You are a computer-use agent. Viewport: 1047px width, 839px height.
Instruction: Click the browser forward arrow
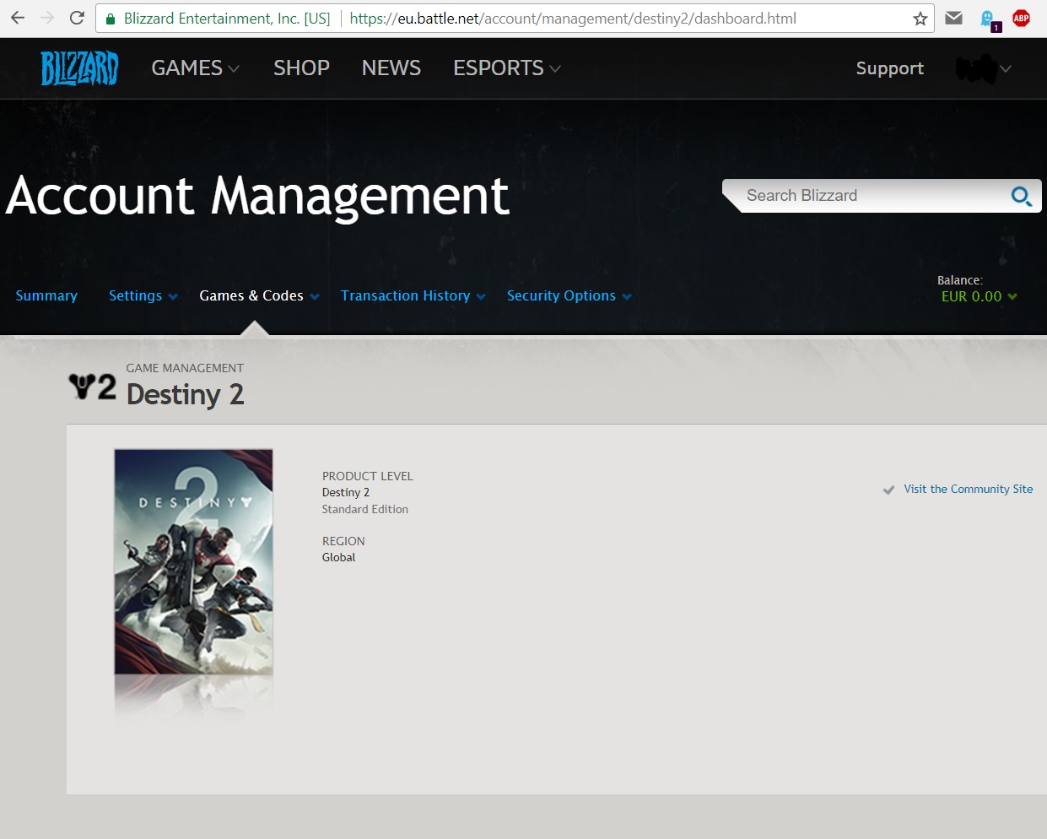(x=47, y=18)
